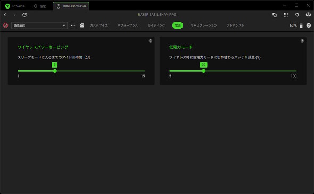Select the 電源 power tab
The image size is (314, 194).
[178, 26]
